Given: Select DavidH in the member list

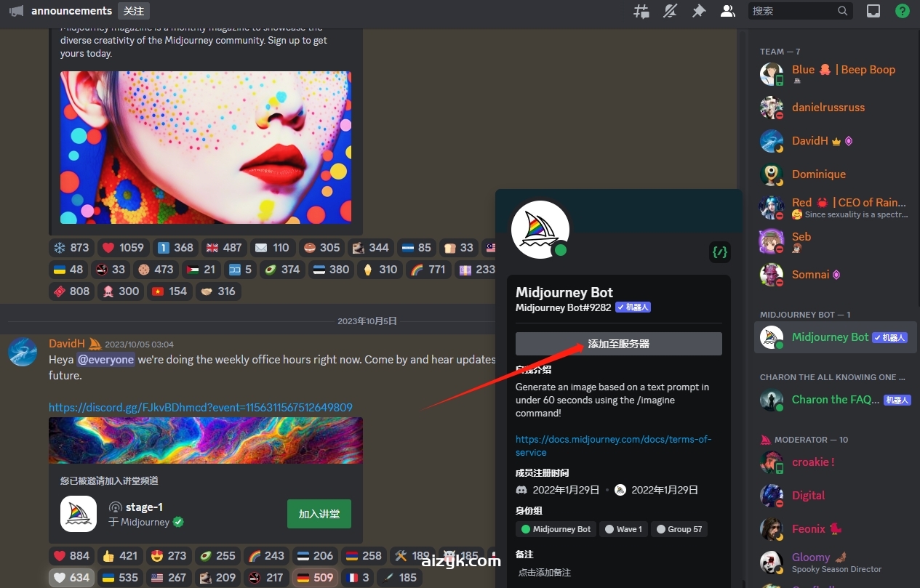Looking at the screenshot, I should click(x=809, y=141).
